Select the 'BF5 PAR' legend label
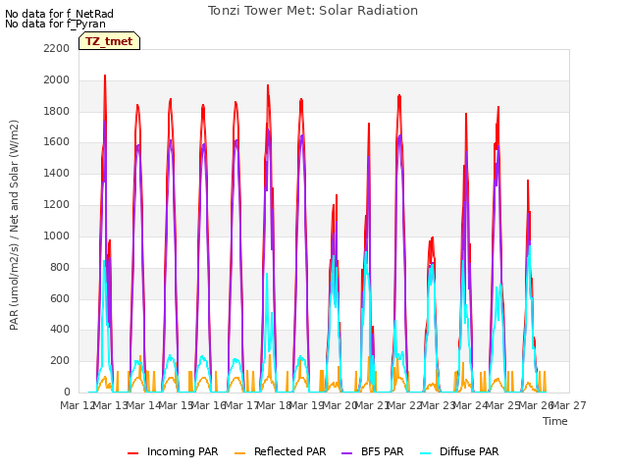The image size is (628, 471). pyautogui.click(x=382, y=451)
